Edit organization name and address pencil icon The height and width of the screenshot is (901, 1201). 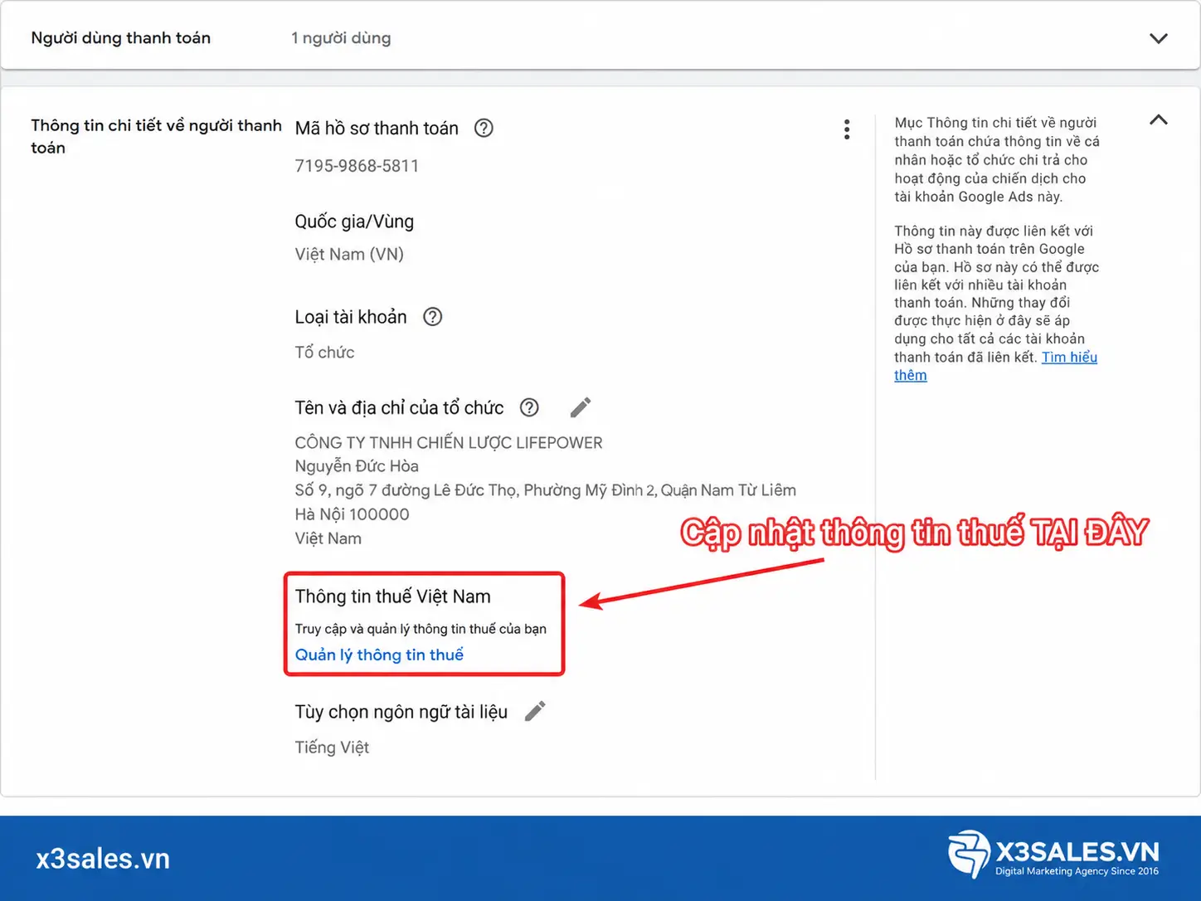pos(581,407)
